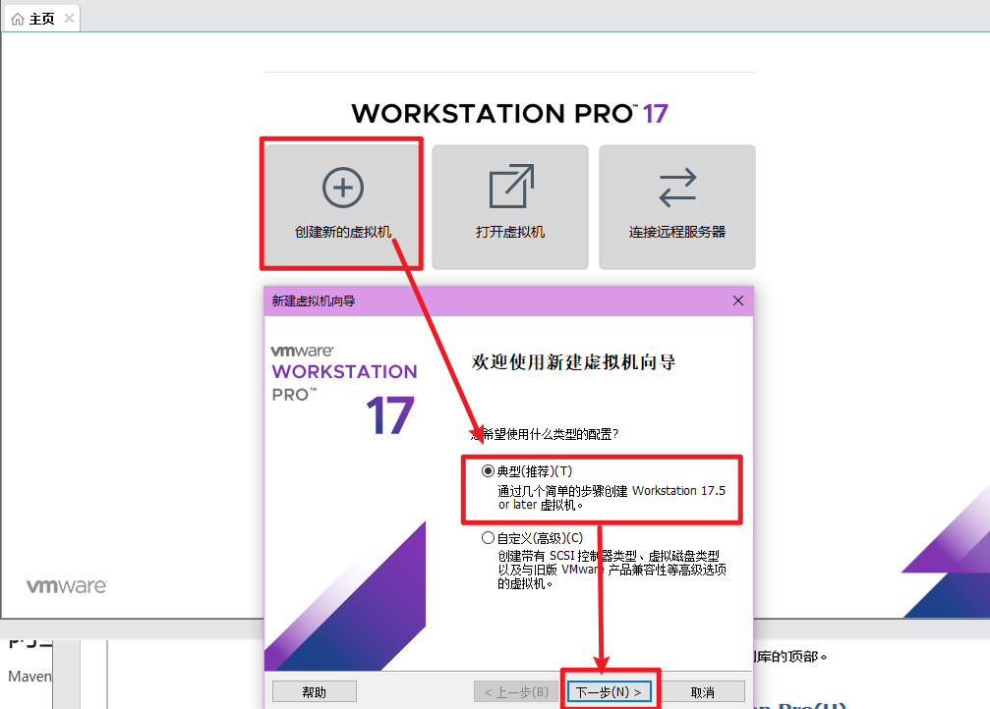Click the 上一步(B) back button
Viewport: 990px width, 709px height.
[x=516, y=692]
